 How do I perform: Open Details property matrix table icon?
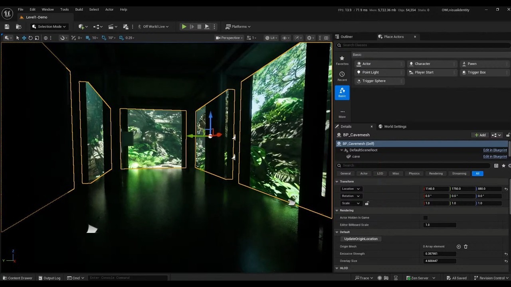coord(496,165)
